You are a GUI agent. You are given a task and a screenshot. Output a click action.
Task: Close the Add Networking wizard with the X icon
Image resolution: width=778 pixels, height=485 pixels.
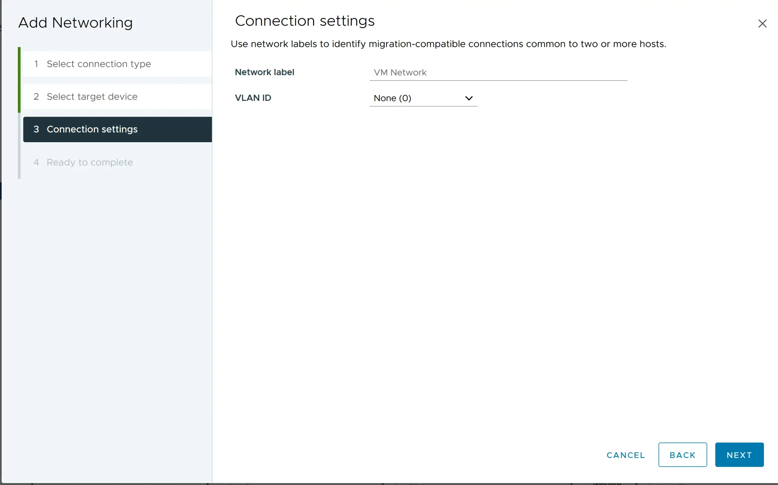[x=762, y=23]
